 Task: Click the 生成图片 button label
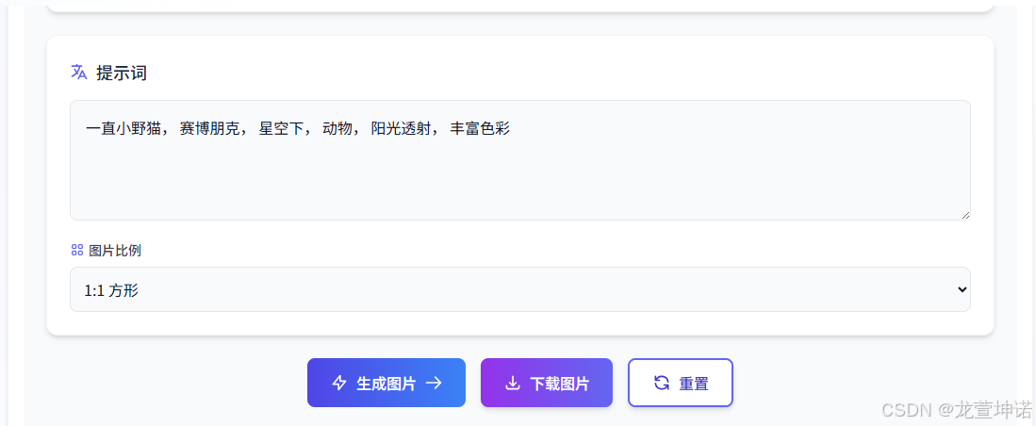coord(386,384)
